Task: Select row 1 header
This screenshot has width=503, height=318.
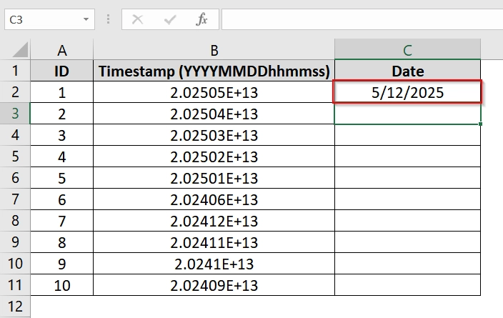Action: 15,71
